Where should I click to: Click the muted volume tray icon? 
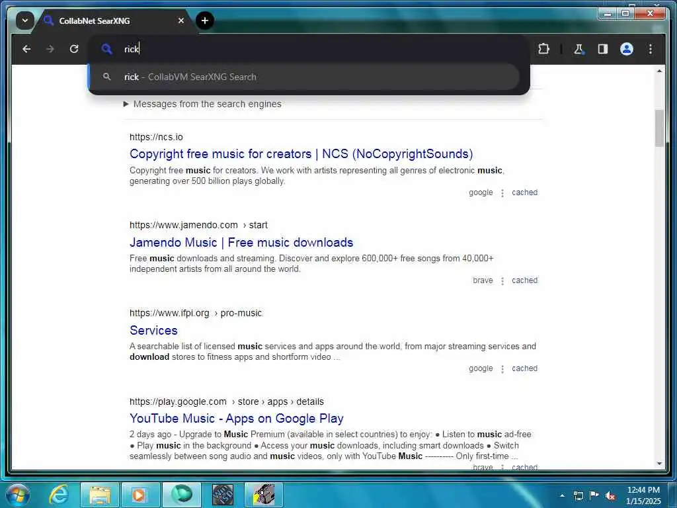(x=610, y=495)
